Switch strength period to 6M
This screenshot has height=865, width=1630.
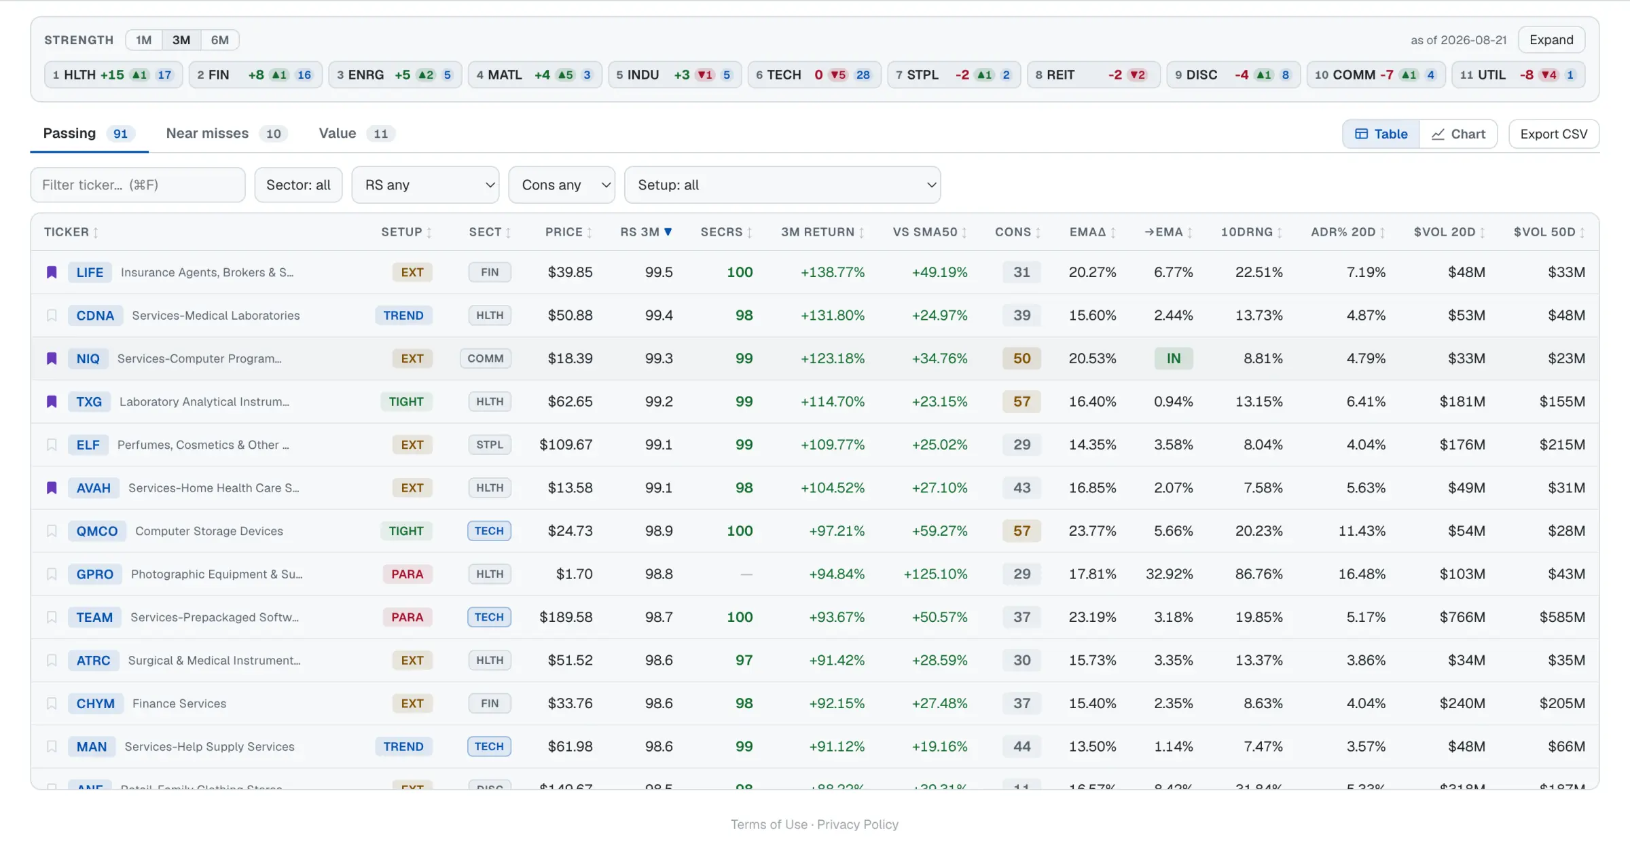[x=219, y=40]
